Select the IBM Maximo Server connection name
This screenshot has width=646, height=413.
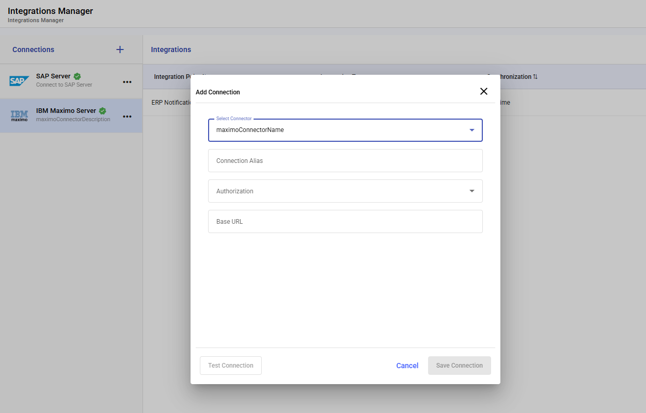[66, 111]
